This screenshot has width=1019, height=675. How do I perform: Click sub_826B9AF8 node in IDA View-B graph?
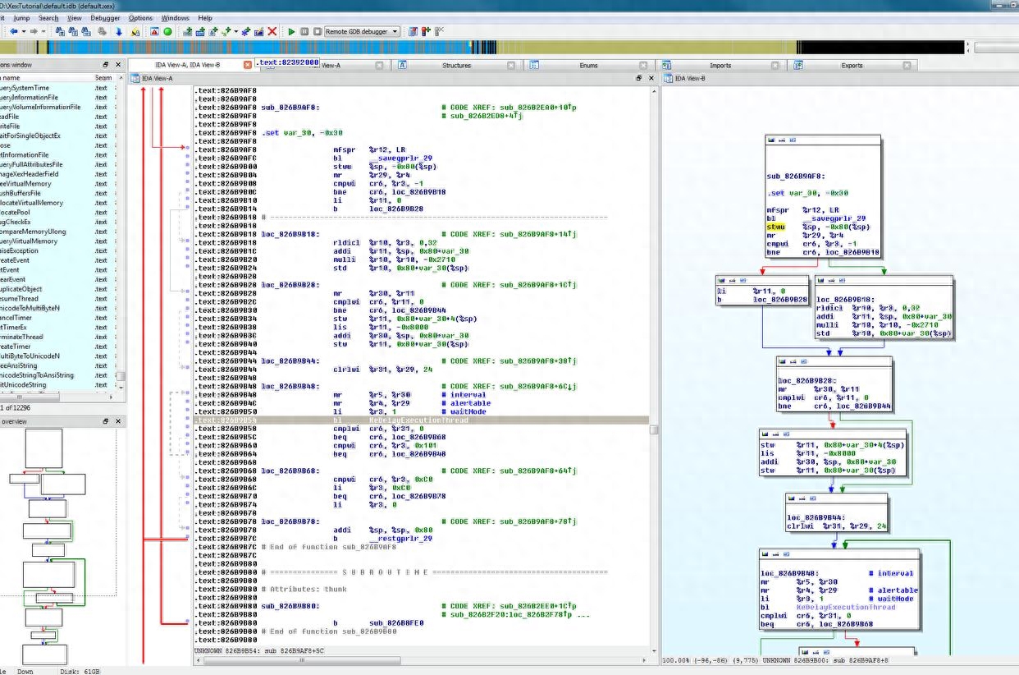823,198
